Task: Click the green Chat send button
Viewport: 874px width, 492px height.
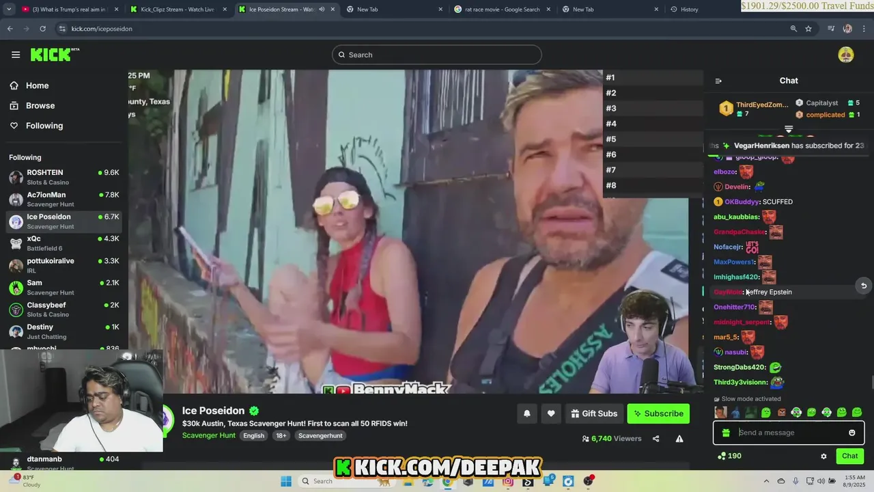Action: click(849, 456)
